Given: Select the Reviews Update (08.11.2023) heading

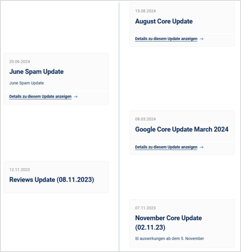Looking at the screenshot, I should pyautogui.click(x=52, y=180).
